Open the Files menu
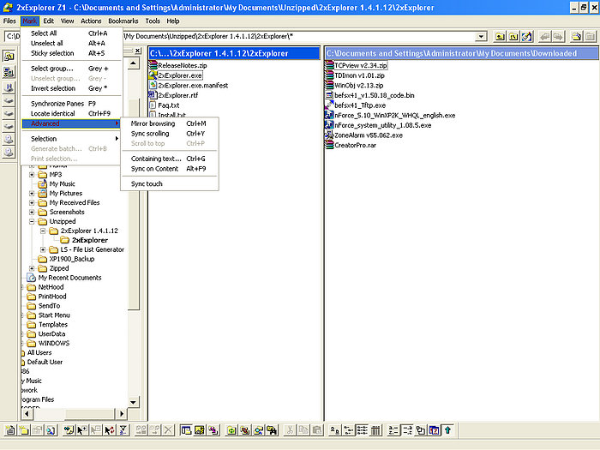Viewport: 600px width, 450px height. click(9, 21)
